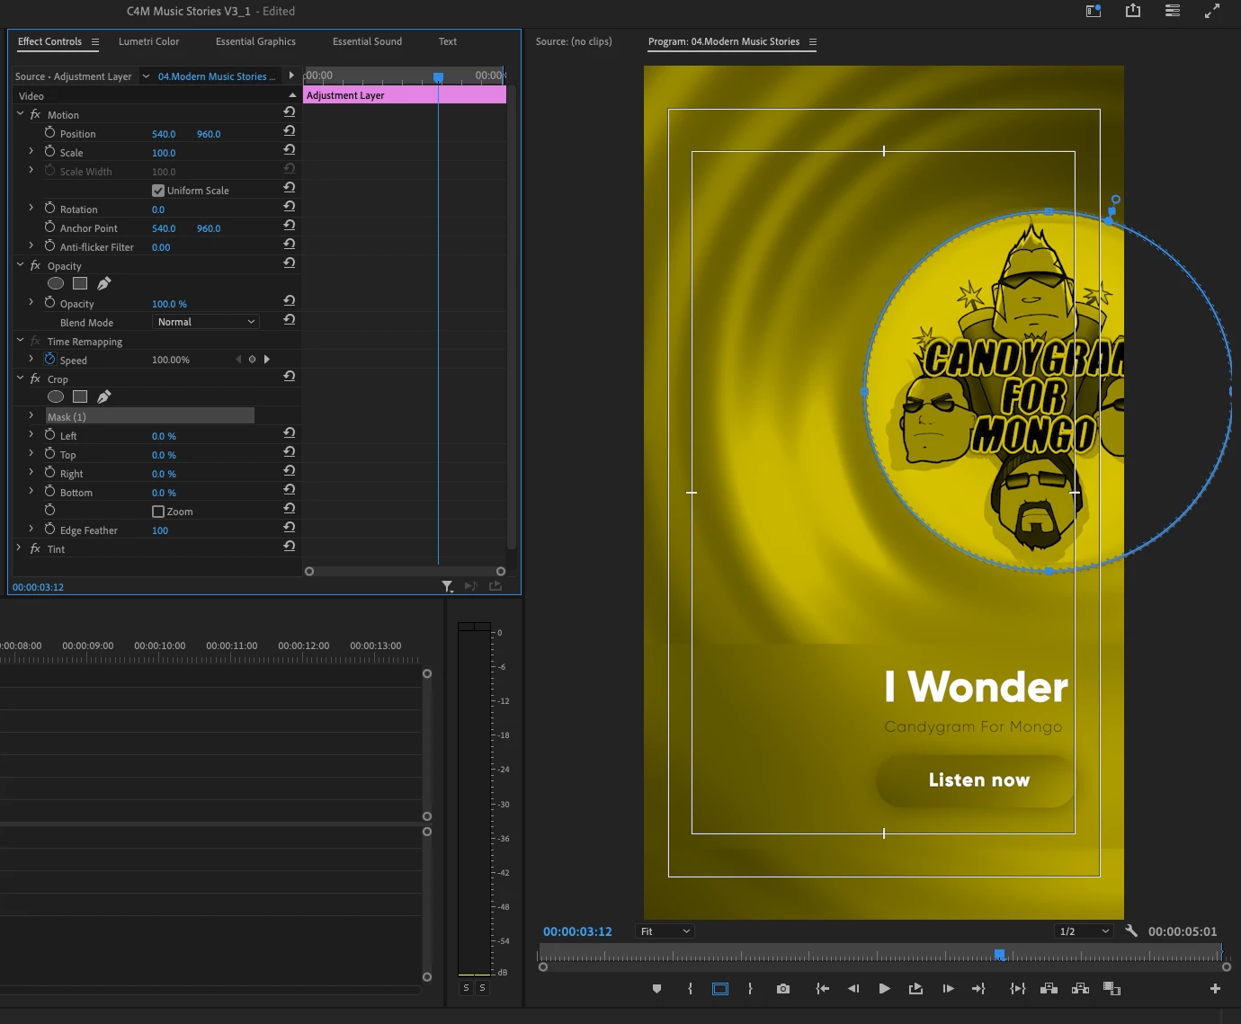This screenshot has width=1241, height=1024.
Task: Create 4-point polygon mask under Opacity
Action: 80,284
